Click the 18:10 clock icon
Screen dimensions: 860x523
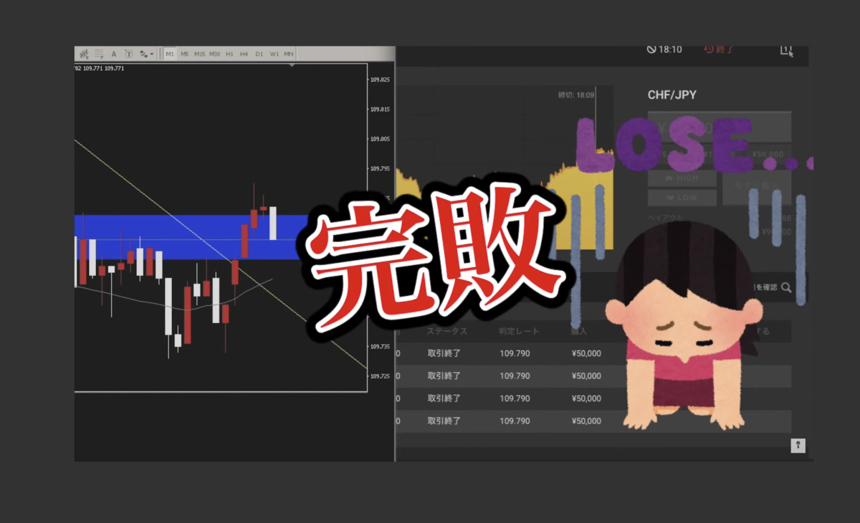click(651, 49)
